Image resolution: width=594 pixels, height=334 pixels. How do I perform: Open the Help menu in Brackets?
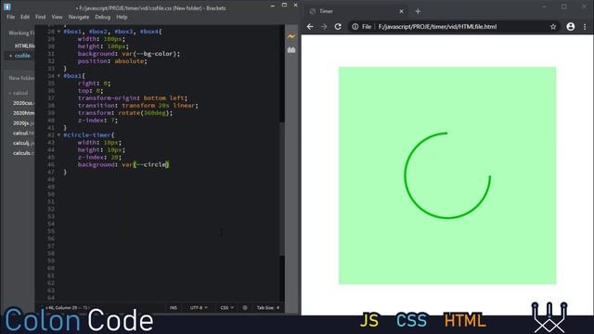[122, 17]
